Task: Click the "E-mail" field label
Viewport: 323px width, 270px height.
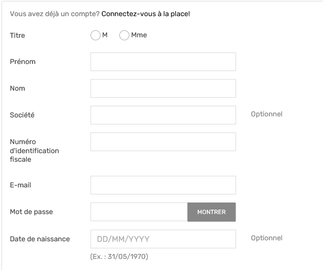Action: pos(21,185)
